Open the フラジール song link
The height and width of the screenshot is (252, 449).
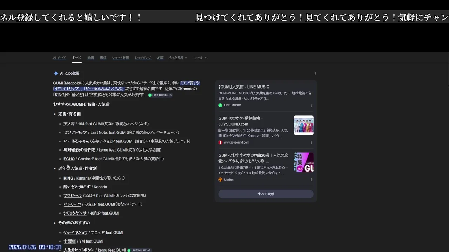click(73, 196)
